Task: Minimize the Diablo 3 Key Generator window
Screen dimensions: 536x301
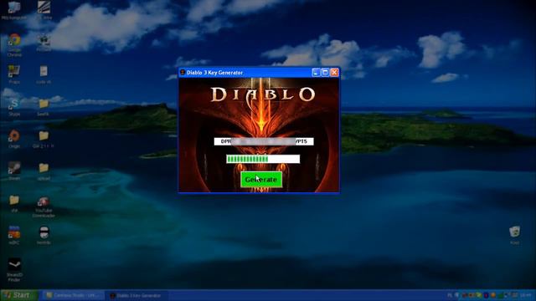Action: [316, 73]
